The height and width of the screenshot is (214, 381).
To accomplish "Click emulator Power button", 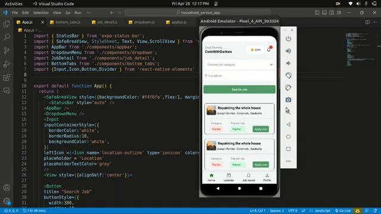I will click(x=288, y=39).
